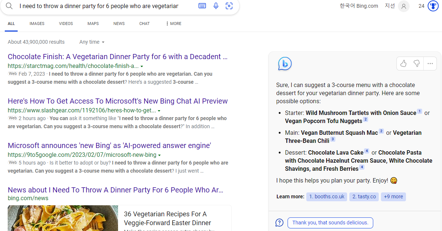Viewport: 442px width, 231px height.
Task: Open slashgear.com result URL dropdown arrow
Action: pyautogui.click(x=159, y=111)
